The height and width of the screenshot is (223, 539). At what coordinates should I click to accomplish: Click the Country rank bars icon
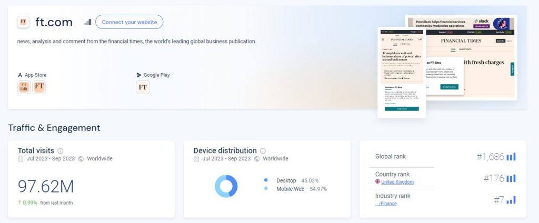[x=511, y=178]
